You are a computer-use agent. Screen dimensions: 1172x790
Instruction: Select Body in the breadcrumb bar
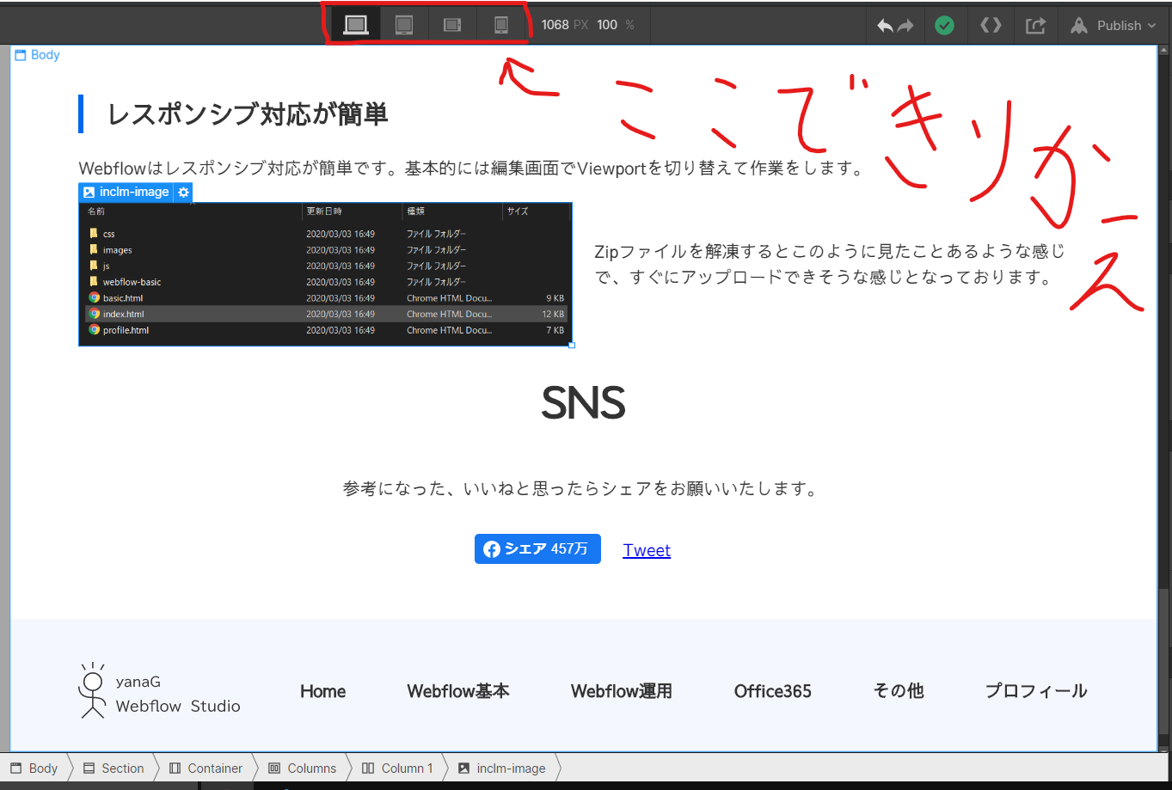coord(34,769)
